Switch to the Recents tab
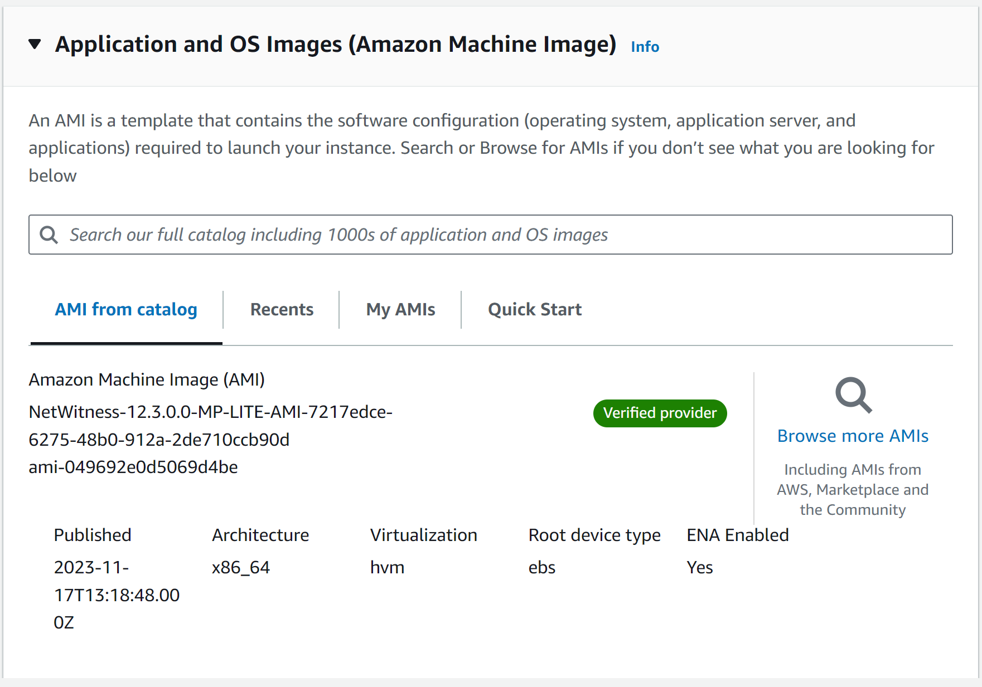The height and width of the screenshot is (687, 982). pos(282,310)
